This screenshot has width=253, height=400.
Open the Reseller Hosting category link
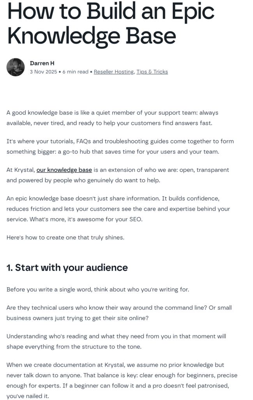click(114, 72)
